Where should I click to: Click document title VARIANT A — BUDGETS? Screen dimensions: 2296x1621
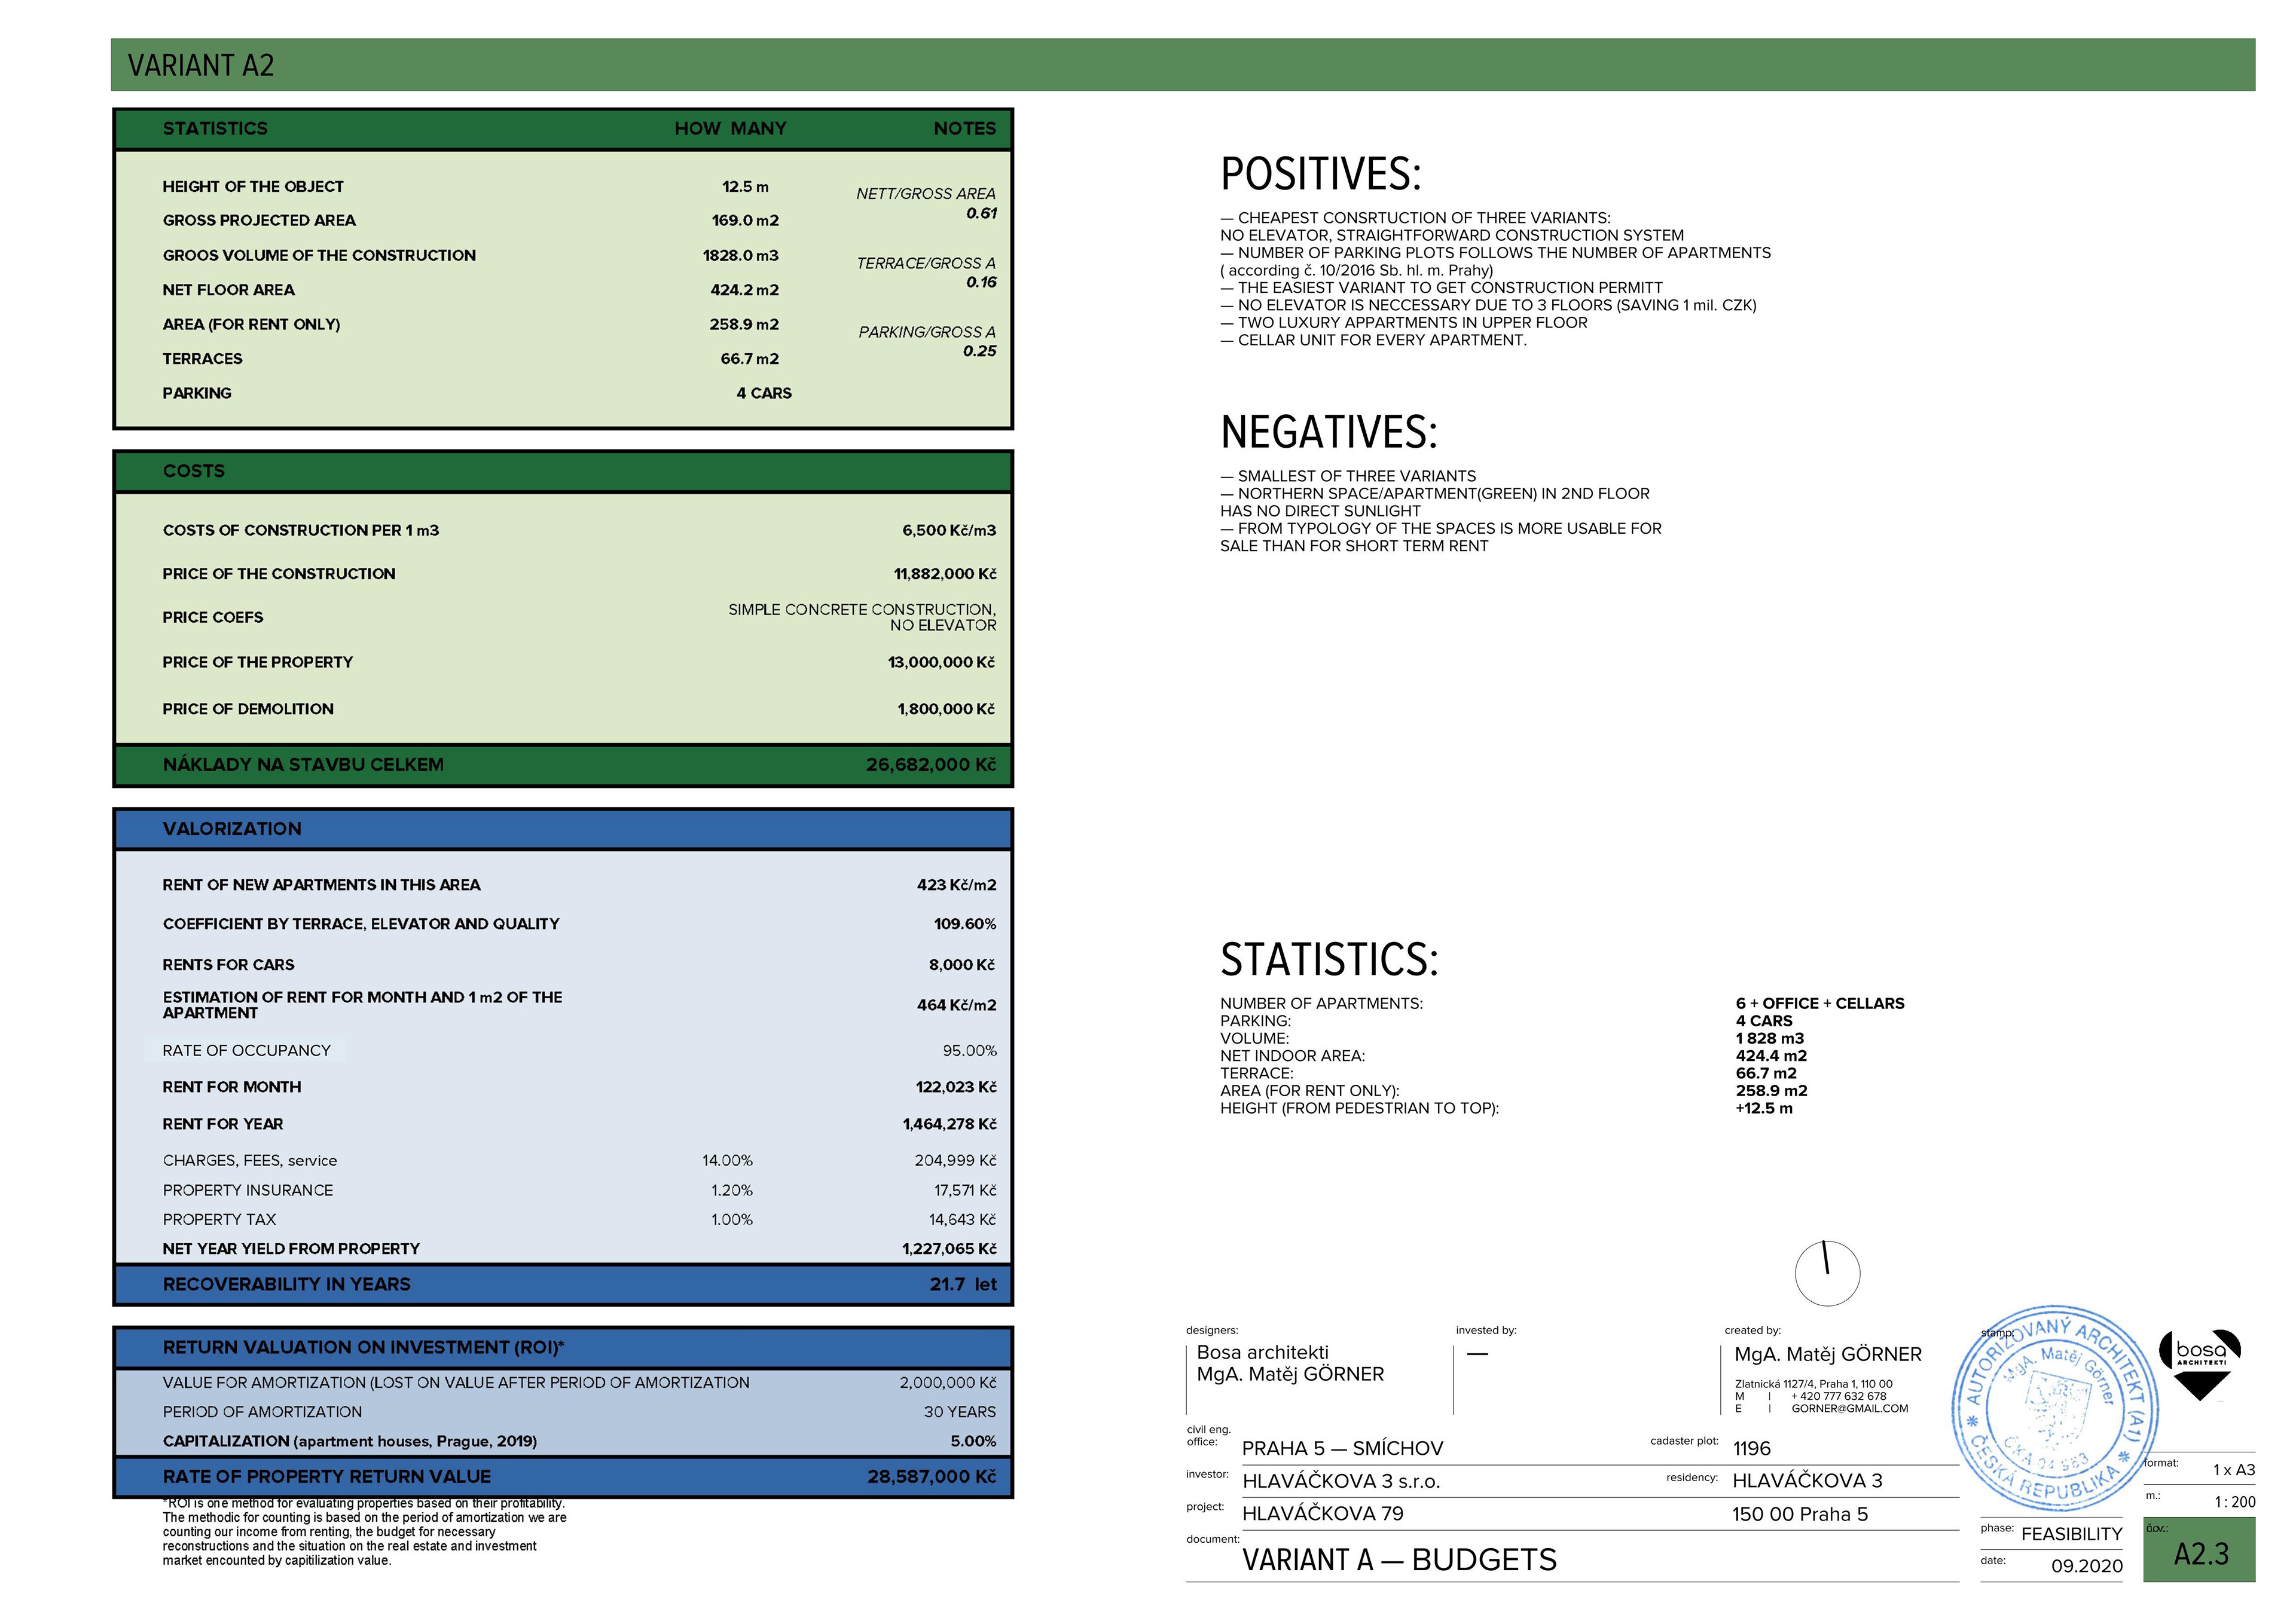(x=1399, y=1560)
